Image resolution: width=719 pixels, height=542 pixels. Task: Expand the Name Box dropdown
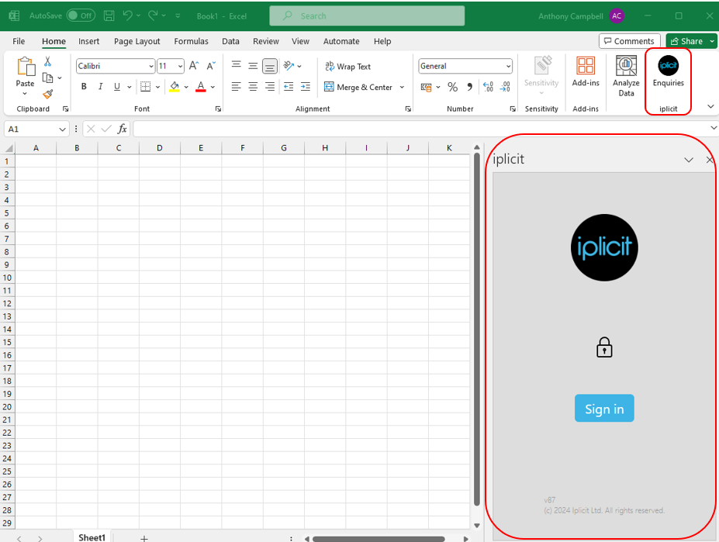pos(62,129)
